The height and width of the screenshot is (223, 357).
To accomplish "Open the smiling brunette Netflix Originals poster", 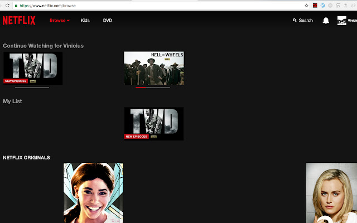I will coord(93,193).
